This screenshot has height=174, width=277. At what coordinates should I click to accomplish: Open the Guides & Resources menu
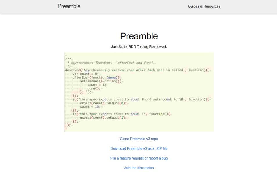coord(204,6)
